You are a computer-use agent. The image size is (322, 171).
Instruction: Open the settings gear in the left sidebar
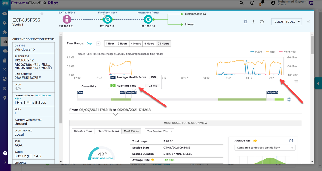[x=5, y=23]
